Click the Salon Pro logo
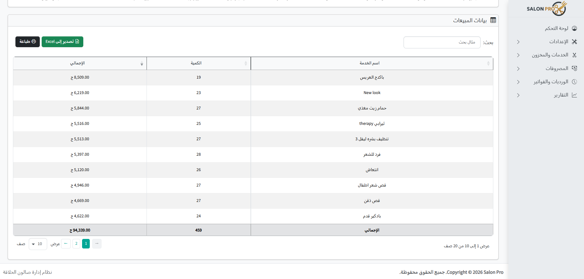This screenshot has height=279, width=584. click(546, 9)
